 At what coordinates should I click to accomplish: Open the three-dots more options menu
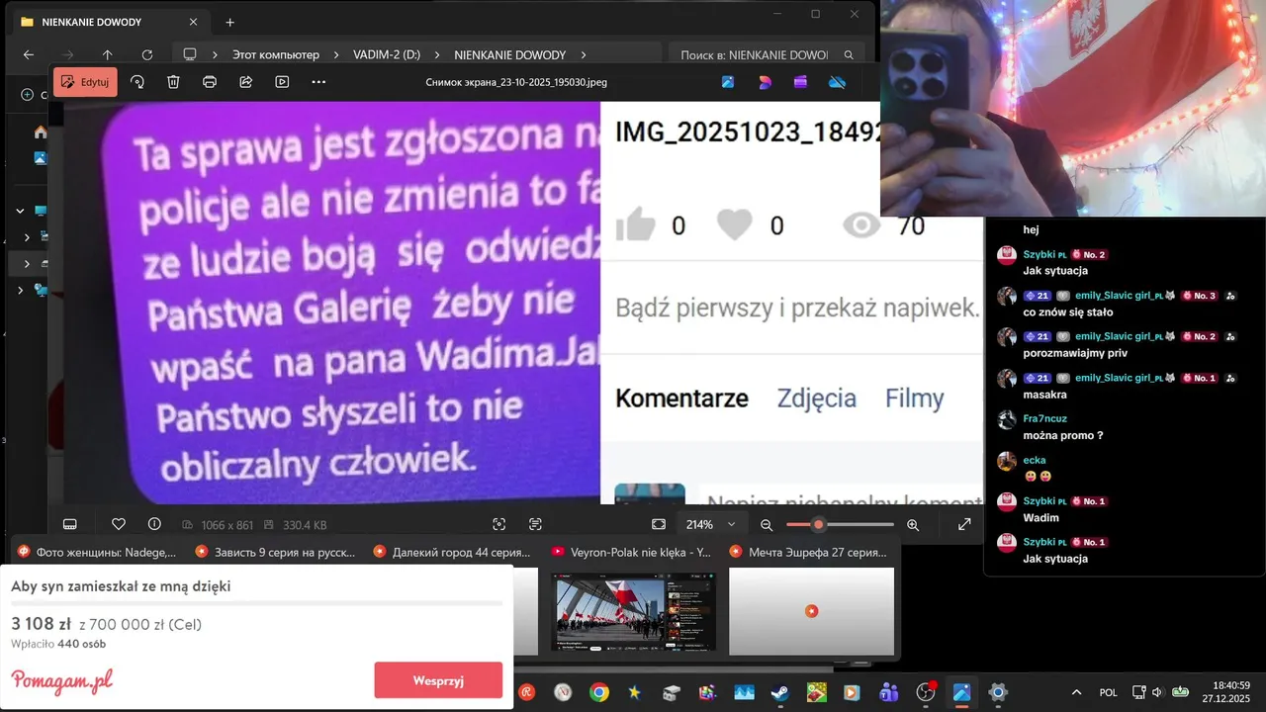[318, 82]
